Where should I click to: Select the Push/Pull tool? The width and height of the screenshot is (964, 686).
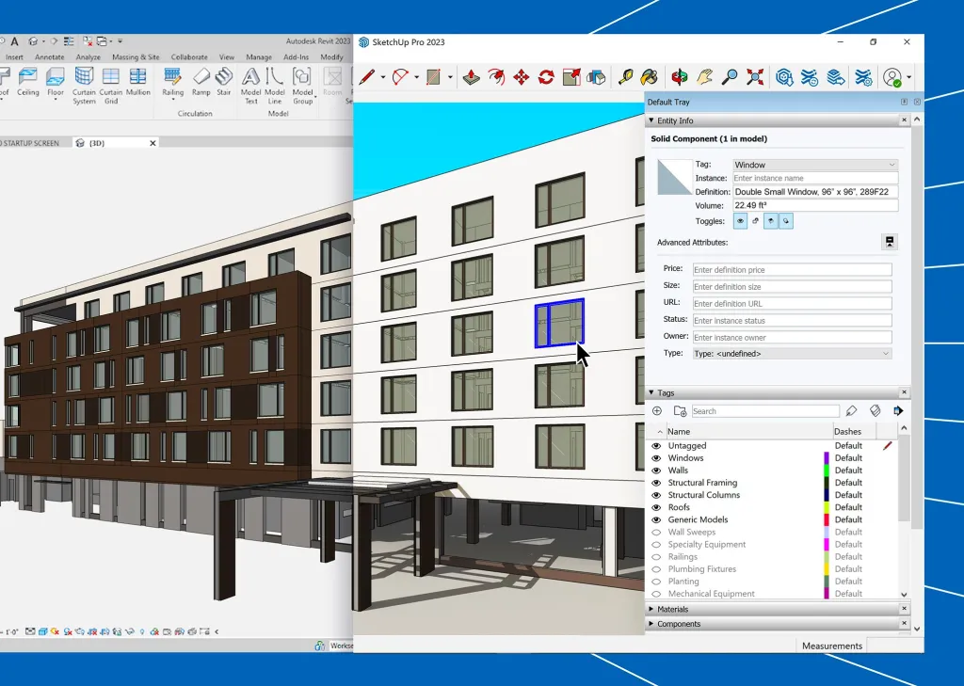471,77
